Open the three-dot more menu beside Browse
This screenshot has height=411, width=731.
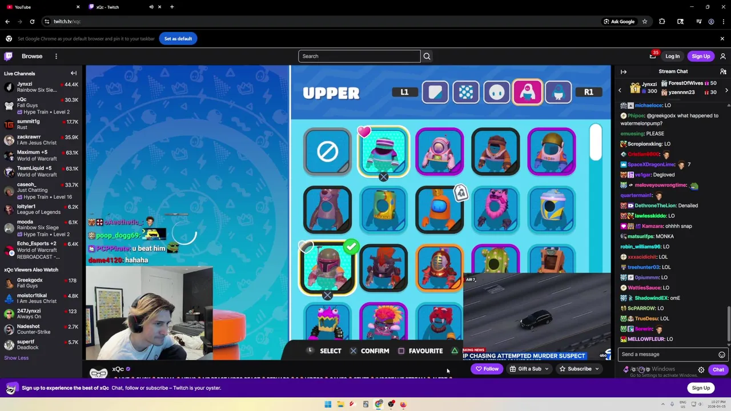(x=56, y=56)
